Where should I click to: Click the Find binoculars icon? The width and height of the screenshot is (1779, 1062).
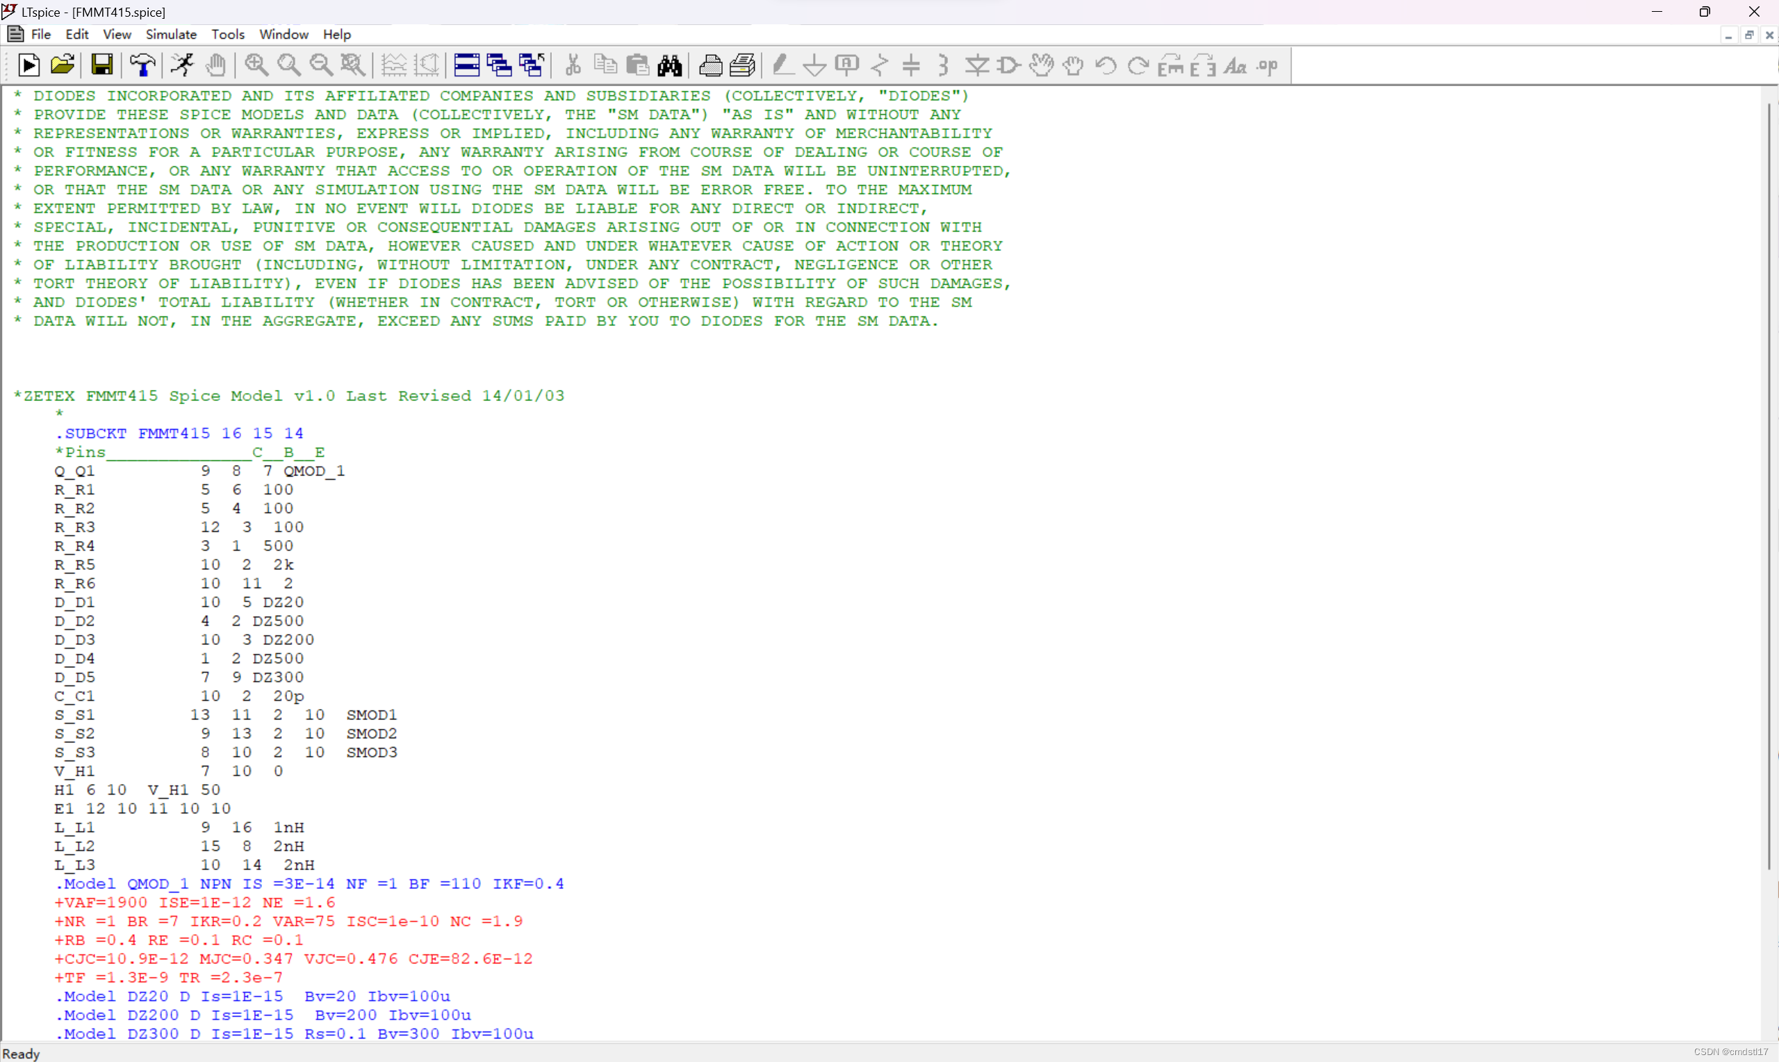[x=669, y=65]
